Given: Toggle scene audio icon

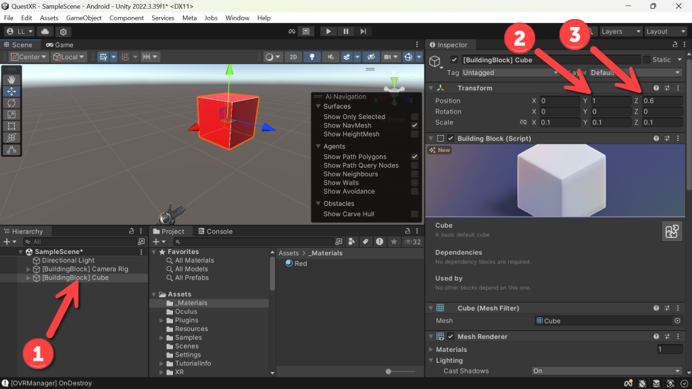Looking at the screenshot, I should (x=330, y=57).
